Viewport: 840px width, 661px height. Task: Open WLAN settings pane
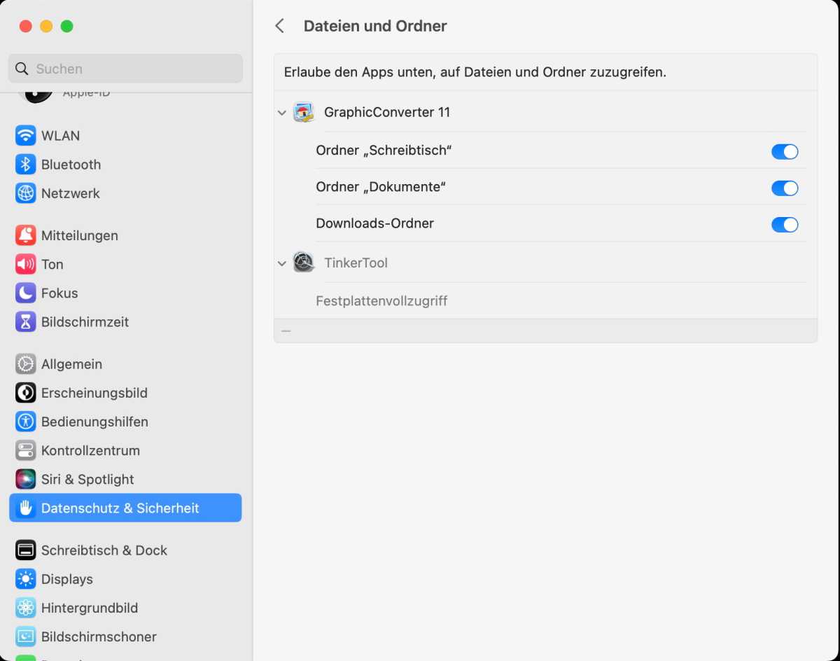(x=125, y=135)
